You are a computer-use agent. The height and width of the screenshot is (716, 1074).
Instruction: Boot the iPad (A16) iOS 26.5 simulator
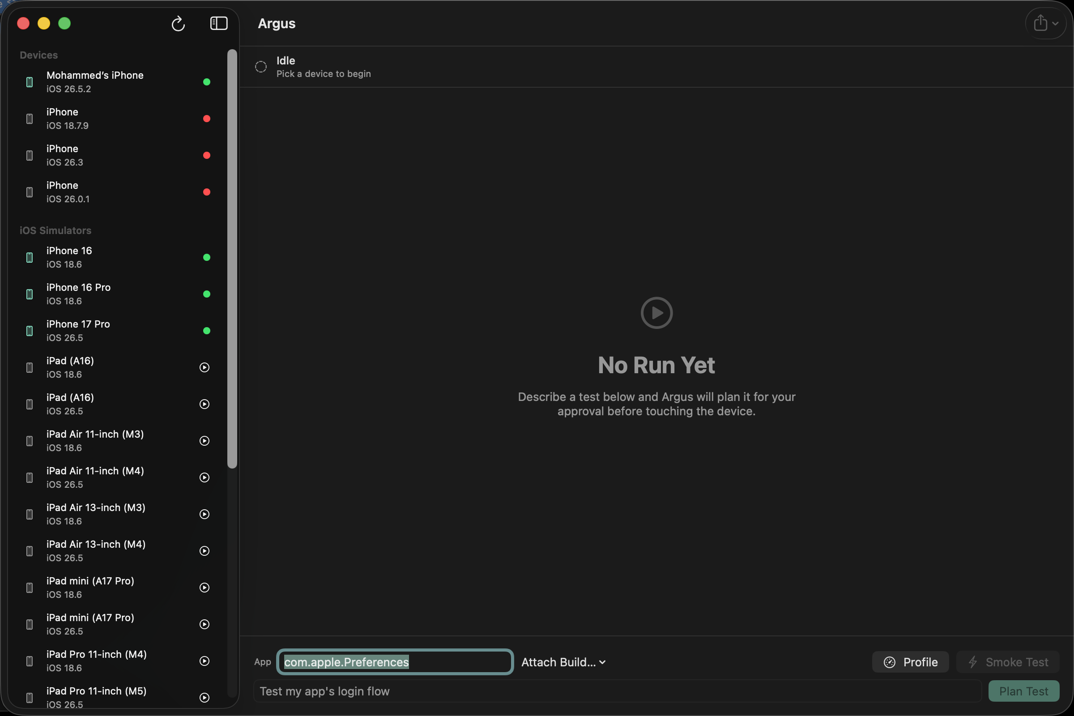pos(205,404)
